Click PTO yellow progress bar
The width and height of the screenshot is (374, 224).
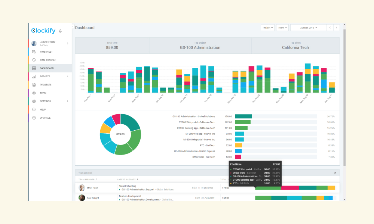239,145
